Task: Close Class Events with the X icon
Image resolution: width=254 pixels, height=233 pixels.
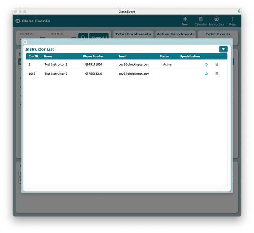Action: point(18,21)
